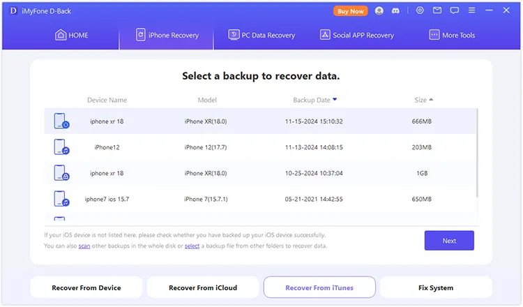Open the feedback chat bubble icon

454,10
